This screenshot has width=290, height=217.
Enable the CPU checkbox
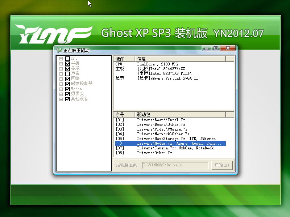click(x=67, y=59)
